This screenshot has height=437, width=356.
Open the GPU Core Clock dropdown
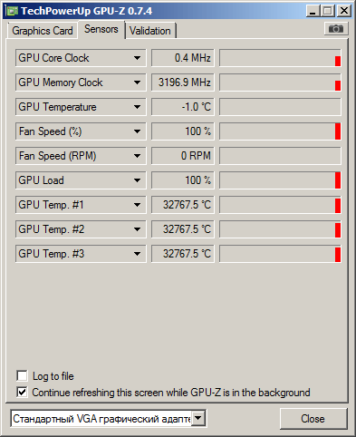point(137,58)
